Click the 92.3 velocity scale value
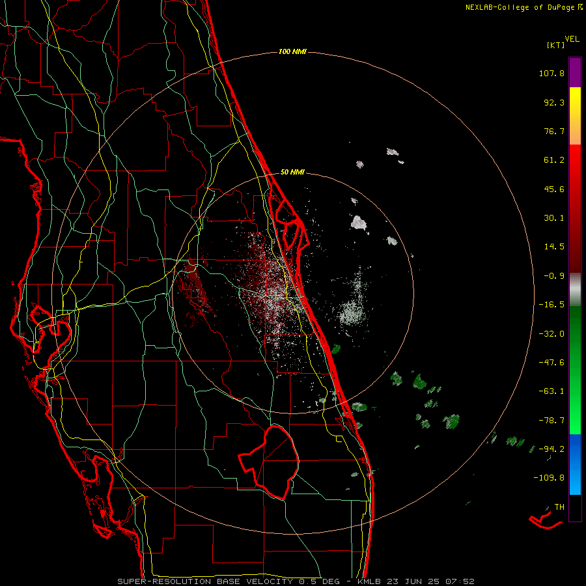 click(x=554, y=102)
